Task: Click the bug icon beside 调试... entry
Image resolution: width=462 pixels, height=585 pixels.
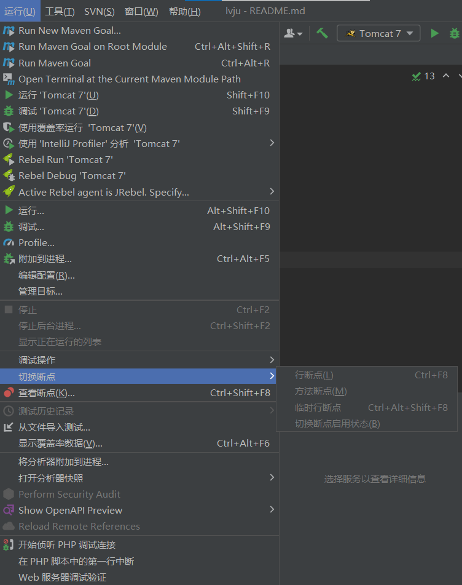Action: (x=9, y=226)
